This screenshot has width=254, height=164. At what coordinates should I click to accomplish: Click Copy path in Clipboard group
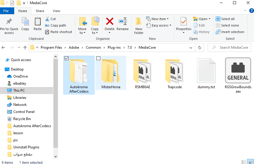point(55,25)
